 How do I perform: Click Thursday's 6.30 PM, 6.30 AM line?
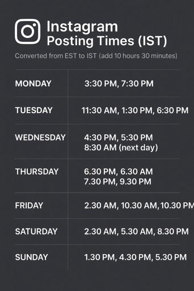(118, 172)
